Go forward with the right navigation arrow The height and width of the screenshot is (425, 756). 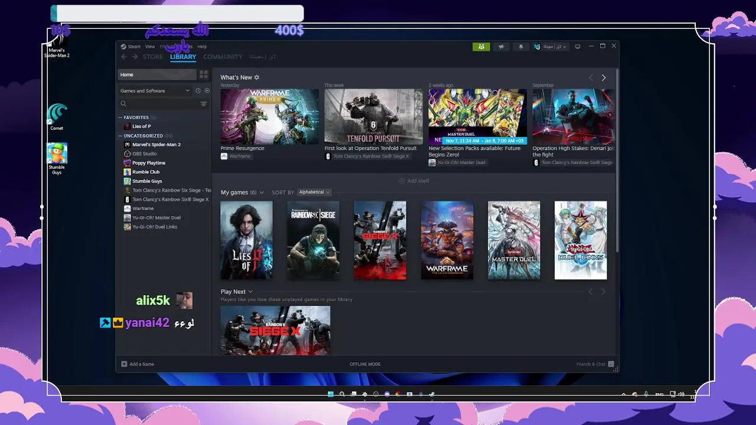point(135,57)
